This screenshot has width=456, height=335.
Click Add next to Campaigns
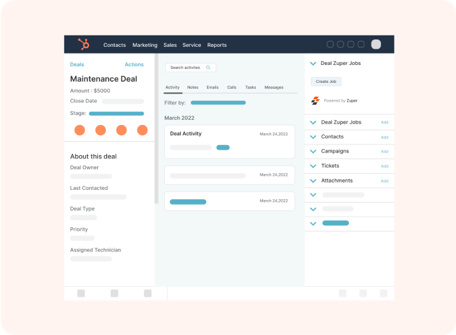point(384,152)
